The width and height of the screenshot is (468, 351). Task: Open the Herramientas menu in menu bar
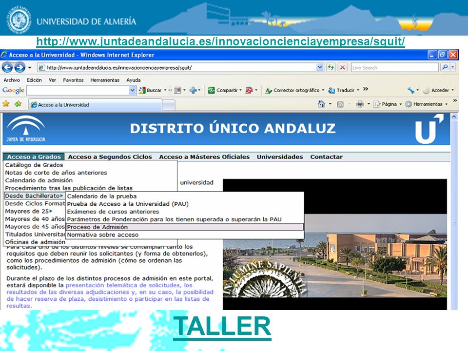[105, 80]
